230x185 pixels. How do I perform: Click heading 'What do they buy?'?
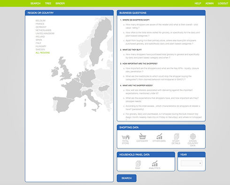pyautogui.click(x=132, y=50)
